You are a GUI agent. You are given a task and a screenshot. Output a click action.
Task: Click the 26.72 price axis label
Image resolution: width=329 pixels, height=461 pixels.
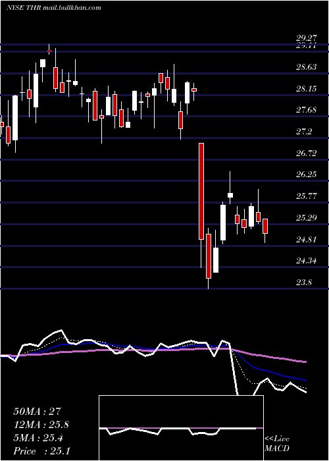coord(307,153)
